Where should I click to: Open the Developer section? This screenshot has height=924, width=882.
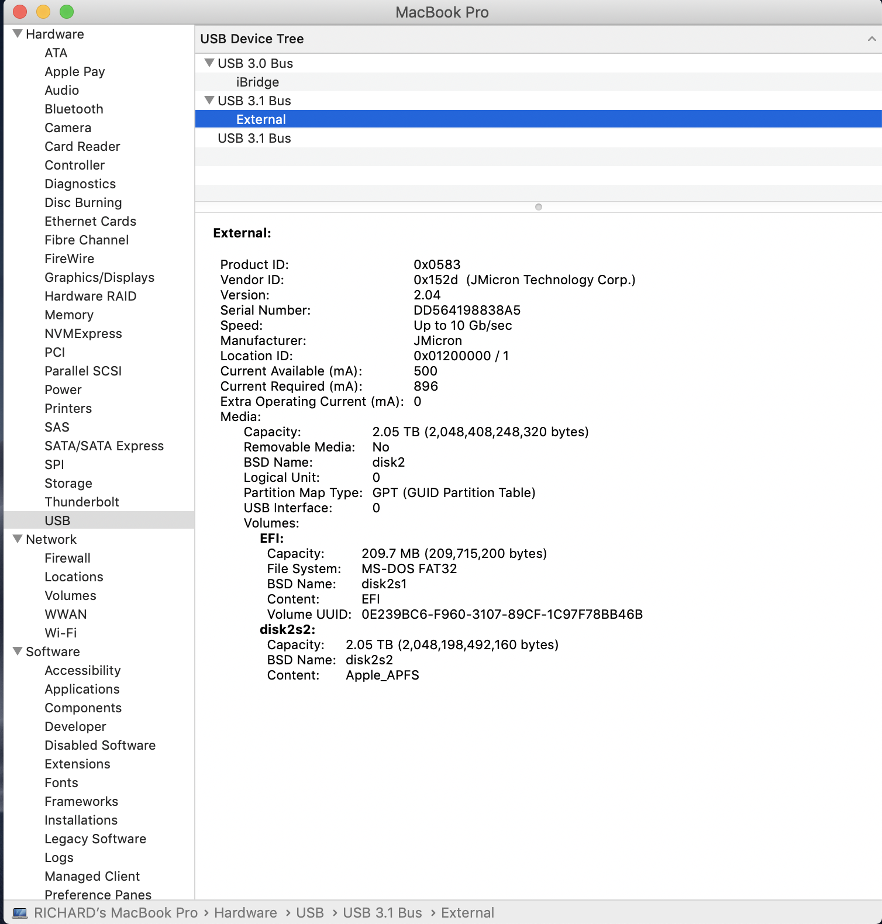75,726
